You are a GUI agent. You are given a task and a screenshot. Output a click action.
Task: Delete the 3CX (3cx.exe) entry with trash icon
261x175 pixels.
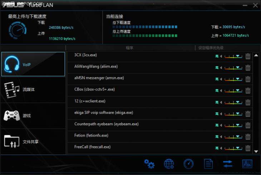coord(248,56)
